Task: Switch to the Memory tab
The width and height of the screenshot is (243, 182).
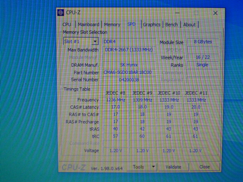Action: 112,24
